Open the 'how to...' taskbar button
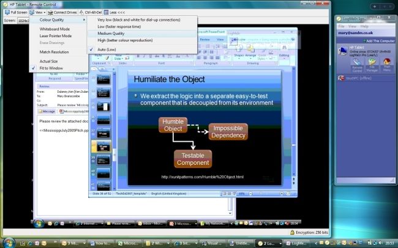Screen dimensions: 398x248 [x=100, y=244]
